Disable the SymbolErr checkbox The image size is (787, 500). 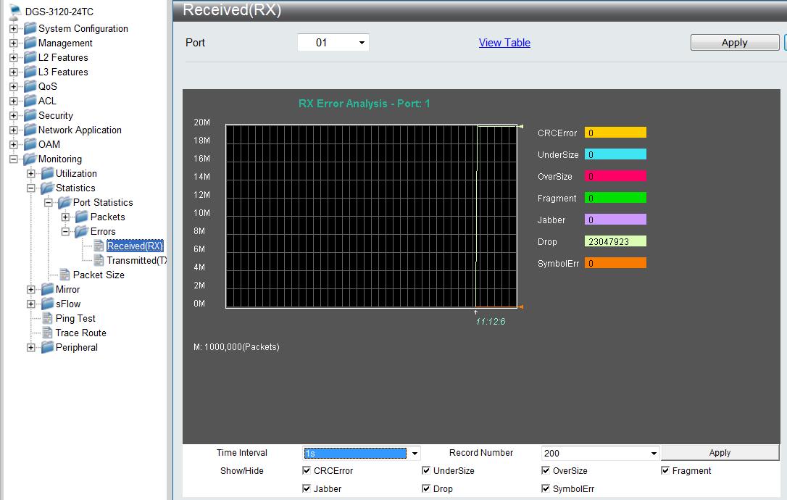coord(546,488)
